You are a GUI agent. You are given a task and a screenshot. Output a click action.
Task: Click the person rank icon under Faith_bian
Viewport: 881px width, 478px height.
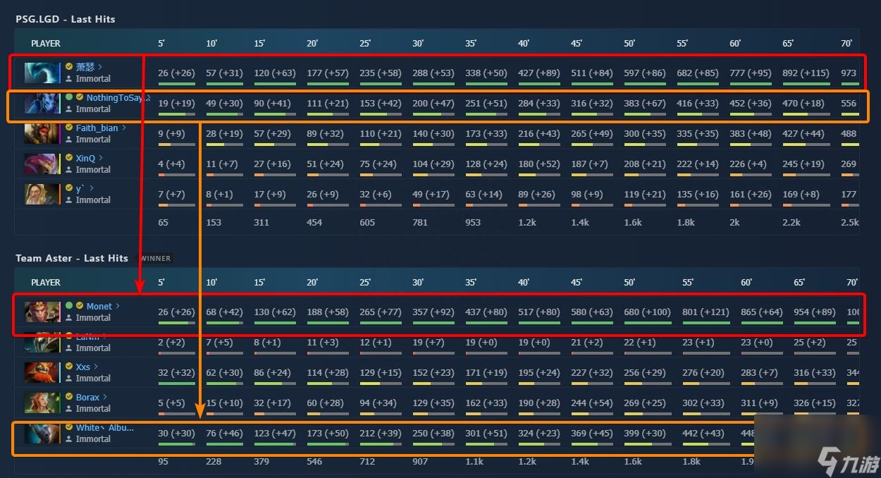69,140
